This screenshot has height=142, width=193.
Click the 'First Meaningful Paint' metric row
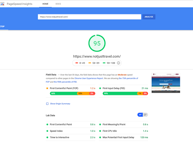pos(123,124)
